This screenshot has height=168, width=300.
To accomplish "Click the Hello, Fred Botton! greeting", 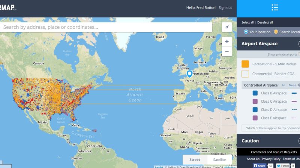I will pos(201,7).
